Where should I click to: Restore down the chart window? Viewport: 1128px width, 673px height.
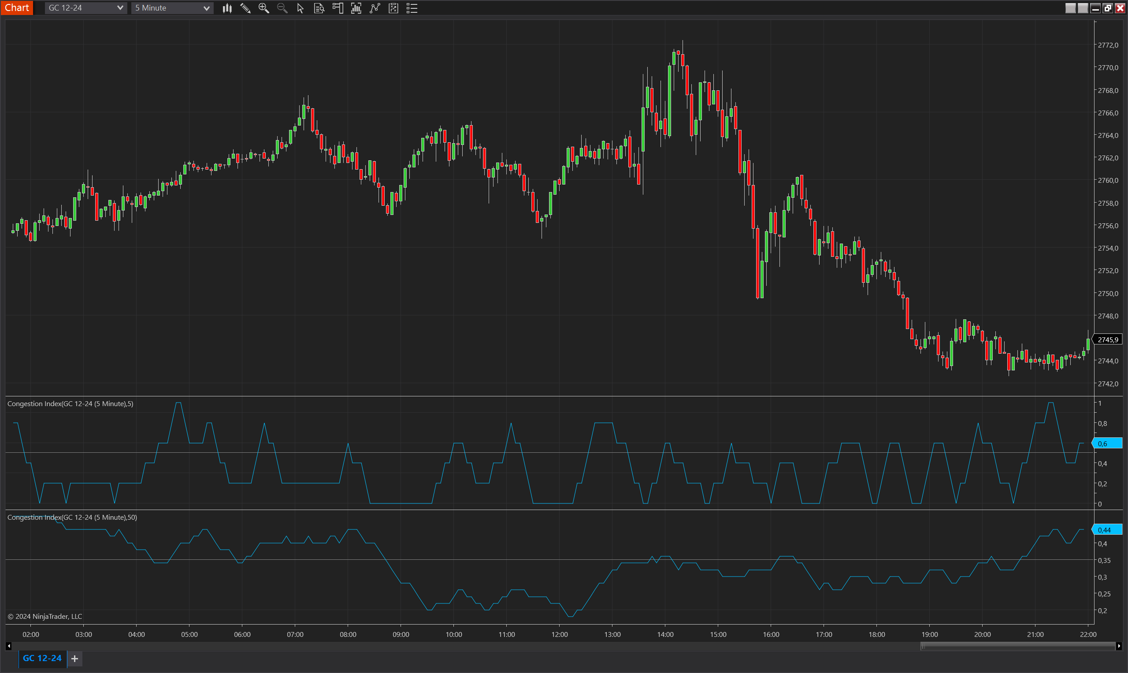1108,8
